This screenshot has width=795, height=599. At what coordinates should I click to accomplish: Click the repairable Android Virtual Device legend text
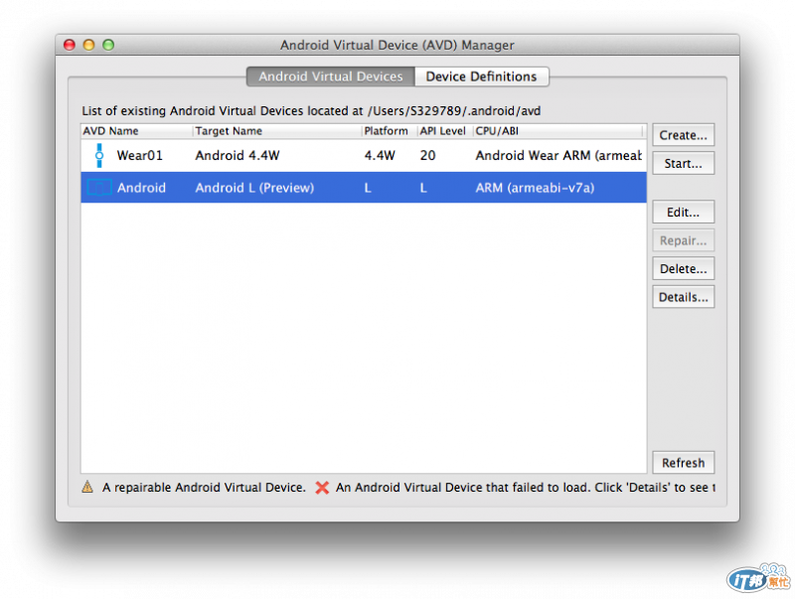[x=204, y=488]
